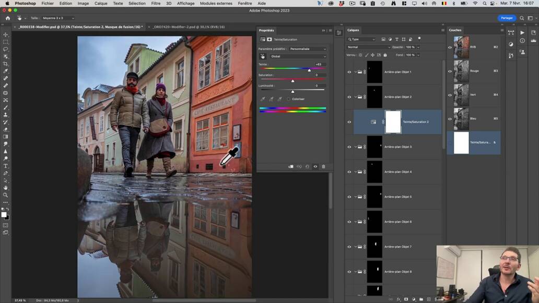
Task: Click the mask icon in Properties header
Action: (x=269, y=40)
